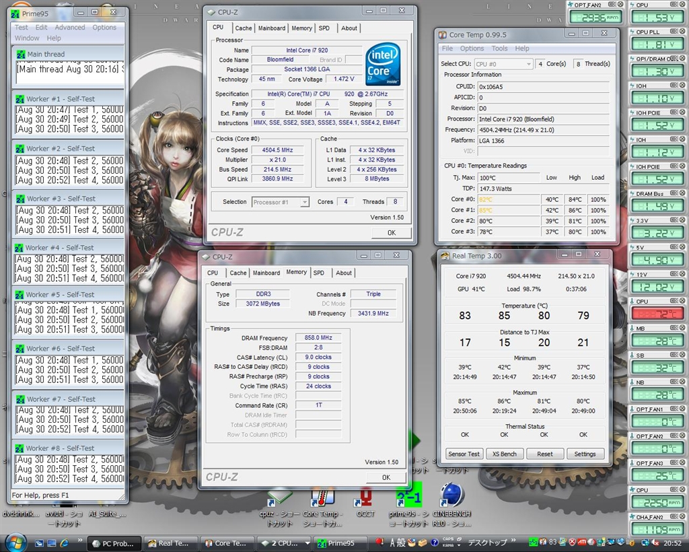This screenshot has width=689, height=552.
Task: Click the Core Temp desktop shortcut icon
Action: 322,498
